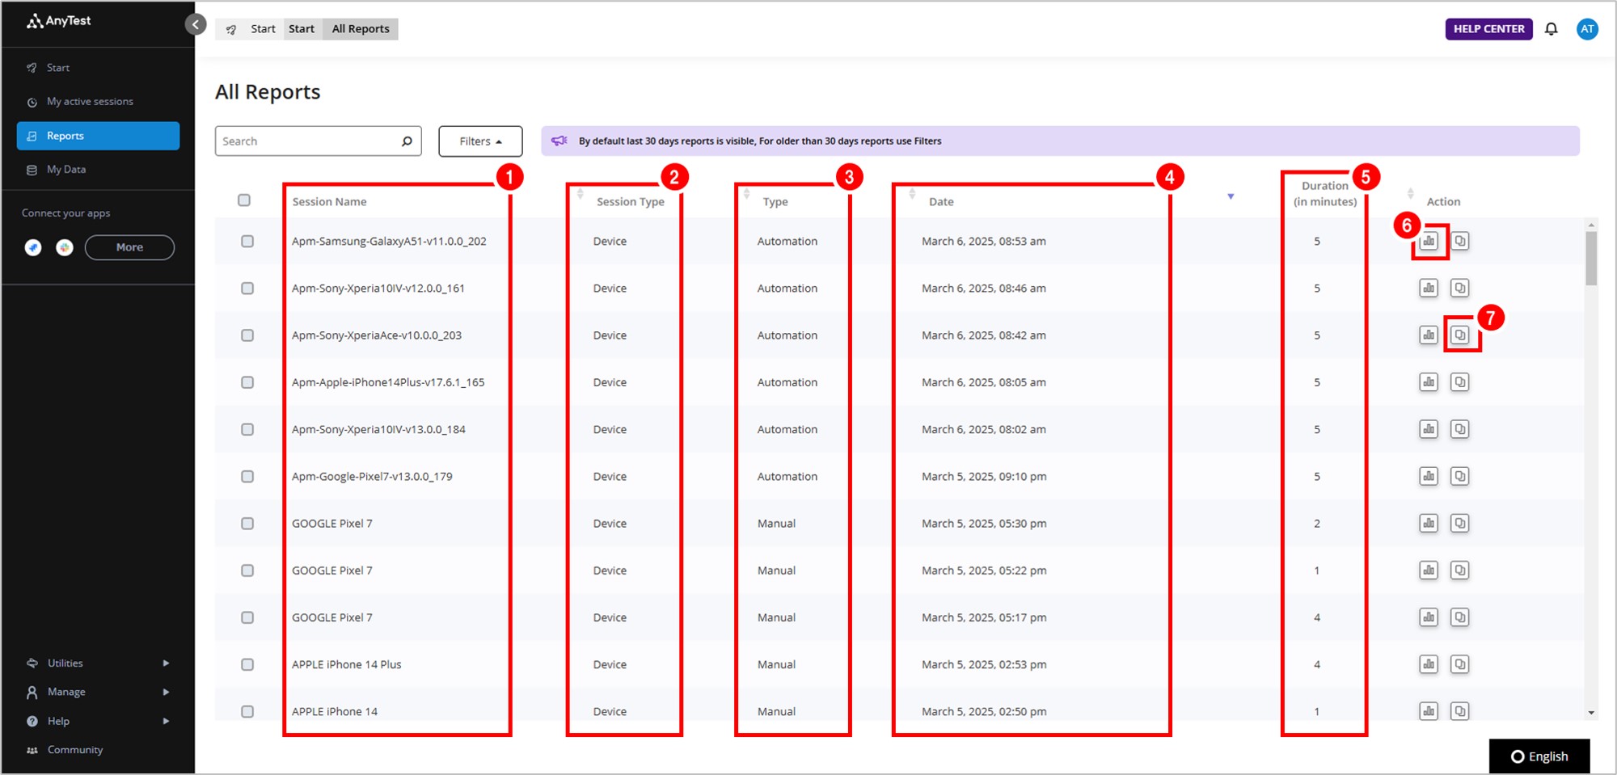Go to Reports in sidebar
The image size is (1617, 775).
pyautogui.click(x=98, y=136)
